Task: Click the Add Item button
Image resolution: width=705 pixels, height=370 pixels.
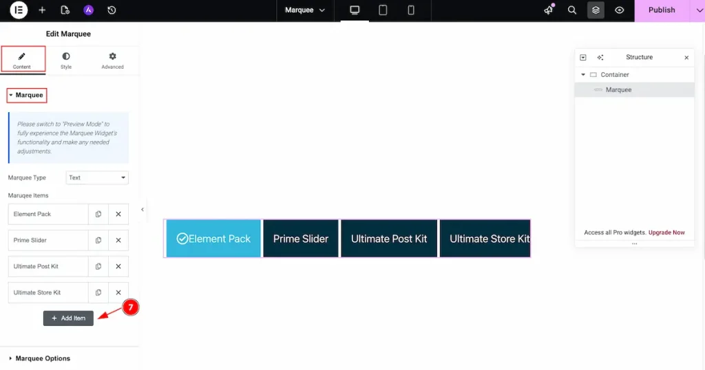Action: (68, 318)
